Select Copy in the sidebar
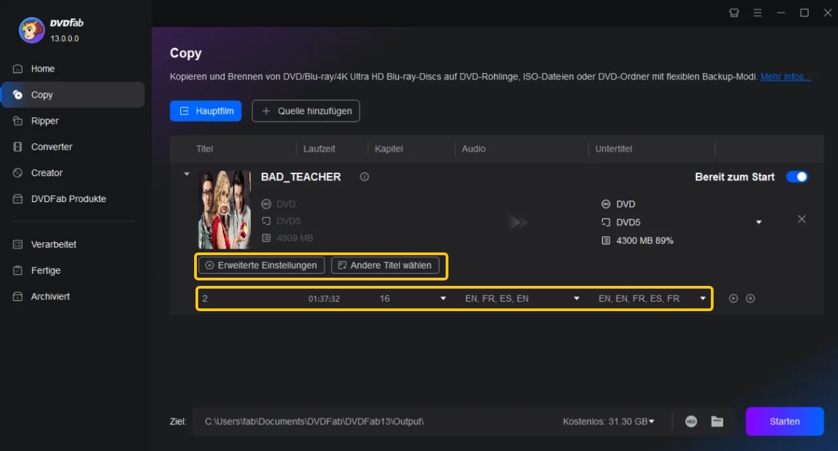838x451 pixels. tap(73, 95)
